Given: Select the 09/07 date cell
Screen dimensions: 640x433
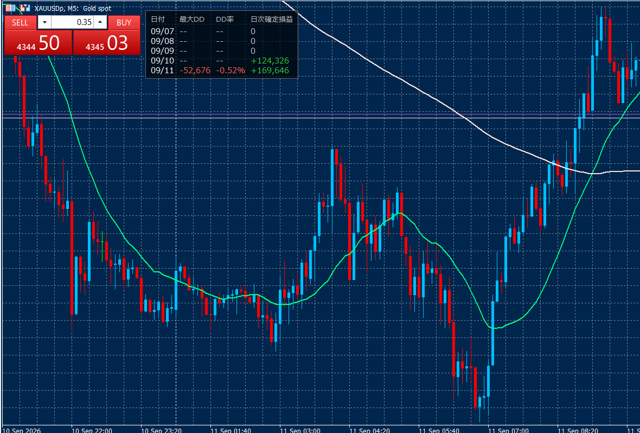Looking at the screenshot, I should click(162, 31).
